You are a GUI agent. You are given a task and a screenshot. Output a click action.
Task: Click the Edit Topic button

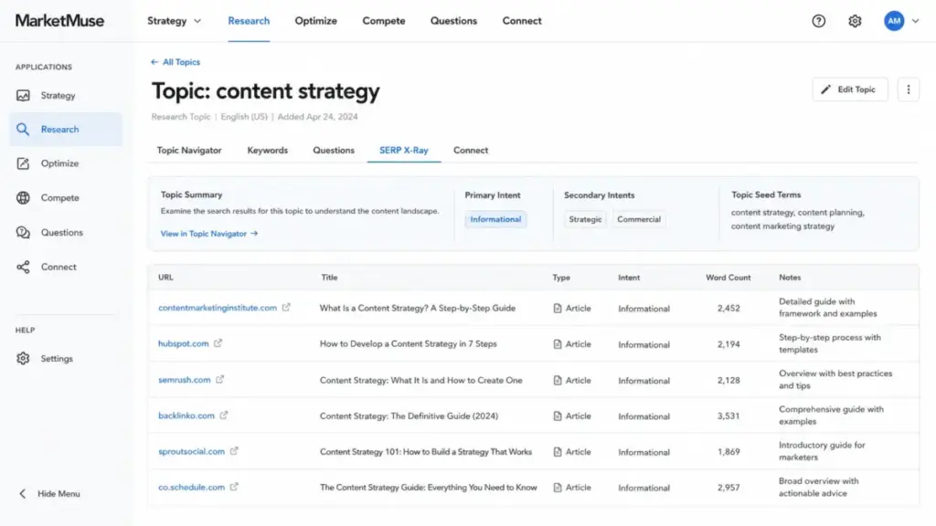[849, 89]
